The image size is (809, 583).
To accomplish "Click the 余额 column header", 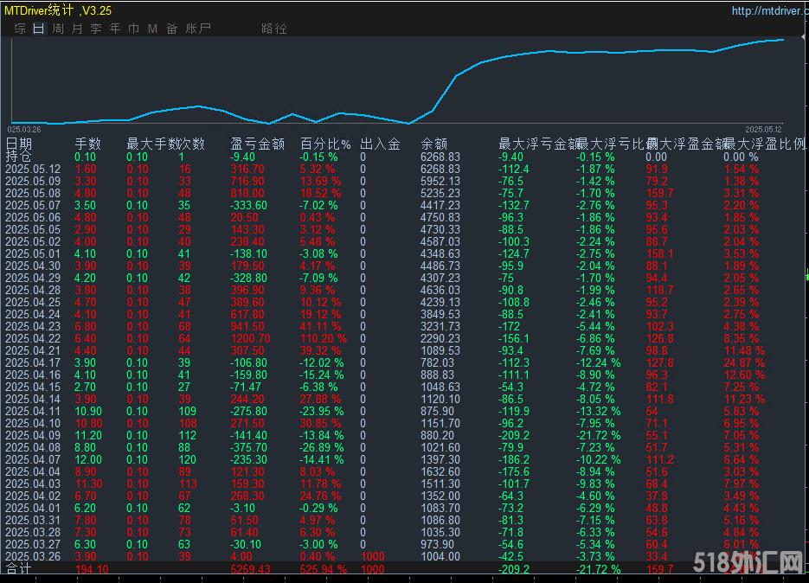I will pos(433,144).
